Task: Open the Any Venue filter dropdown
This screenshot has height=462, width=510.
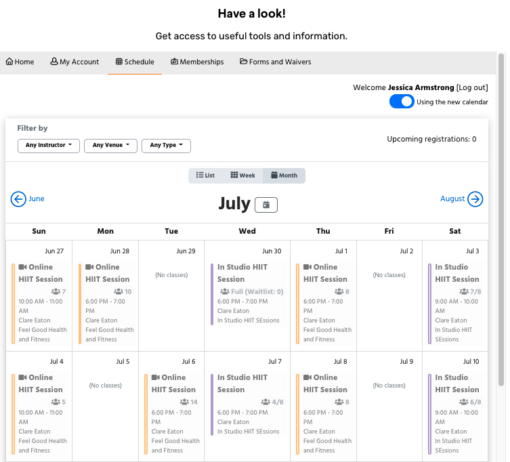Action: click(x=110, y=146)
